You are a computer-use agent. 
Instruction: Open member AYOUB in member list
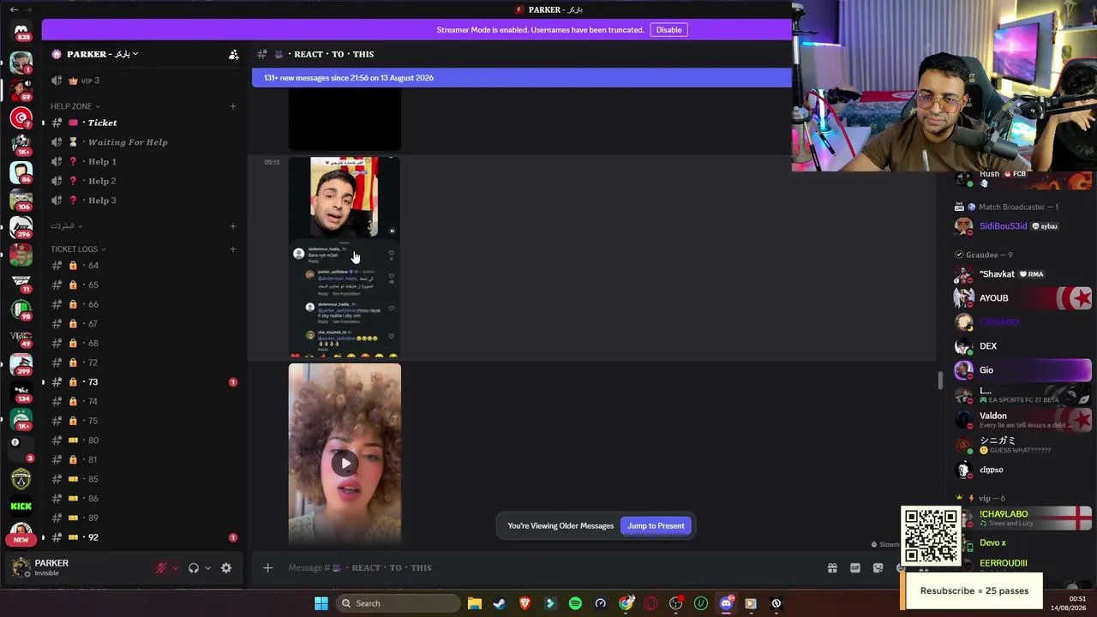click(1024, 298)
